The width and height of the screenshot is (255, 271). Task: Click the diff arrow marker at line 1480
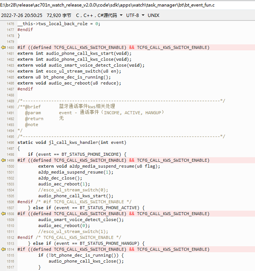(3, 47)
